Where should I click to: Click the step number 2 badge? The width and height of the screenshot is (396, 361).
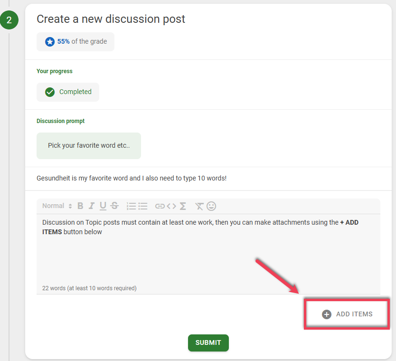pyautogui.click(x=9, y=20)
